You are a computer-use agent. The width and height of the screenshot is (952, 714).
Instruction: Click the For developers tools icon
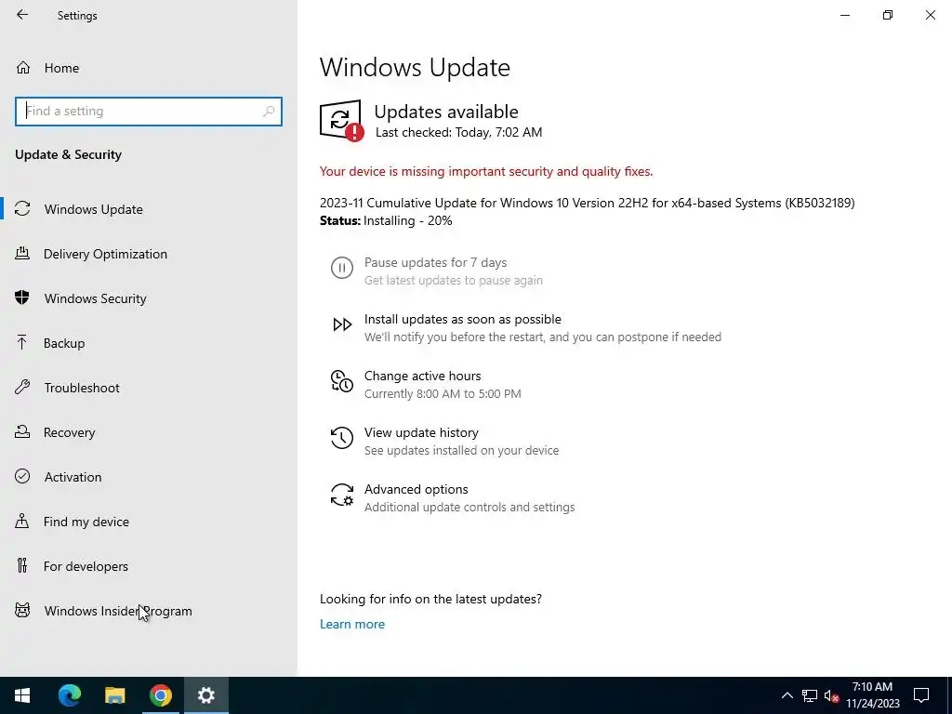pyautogui.click(x=22, y=565)
